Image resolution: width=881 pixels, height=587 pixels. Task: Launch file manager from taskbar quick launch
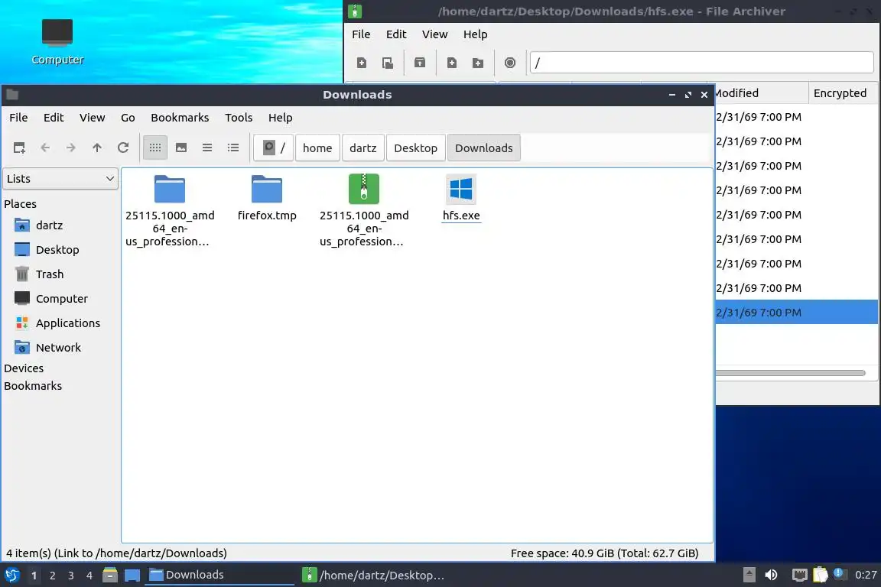pos(110,576)
